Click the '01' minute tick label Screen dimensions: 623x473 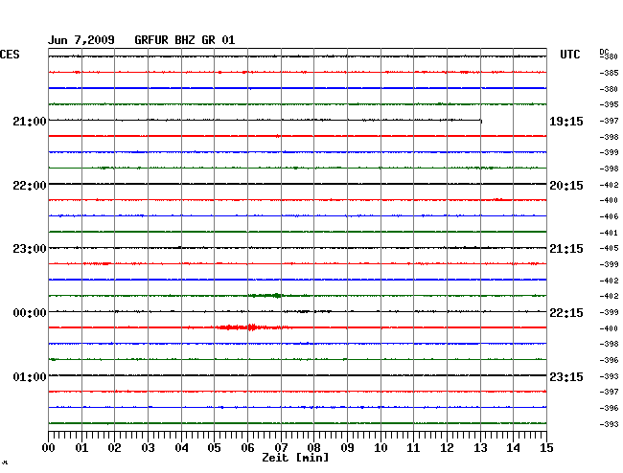81,448
